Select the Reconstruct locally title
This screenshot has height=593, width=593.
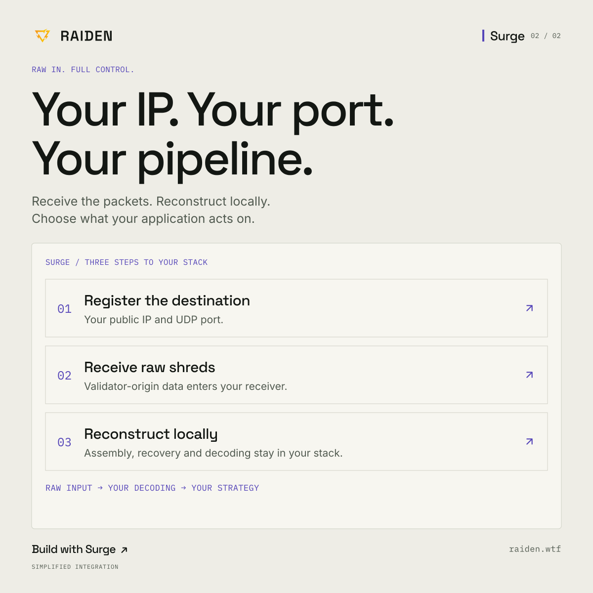[x=151, y=434]
